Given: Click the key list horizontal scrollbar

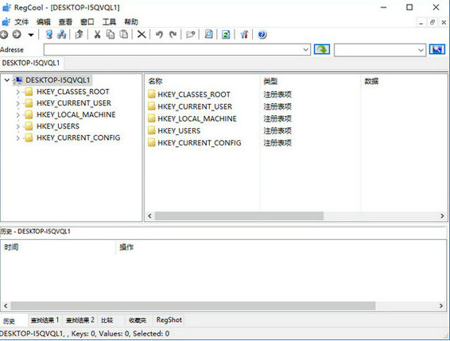Looking at the screenshot, I should point(296,216).
